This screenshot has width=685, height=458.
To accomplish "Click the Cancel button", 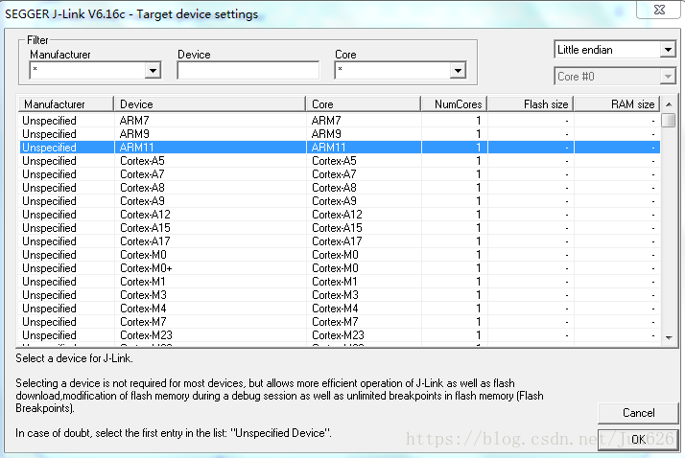I will (x=638, y=413).
